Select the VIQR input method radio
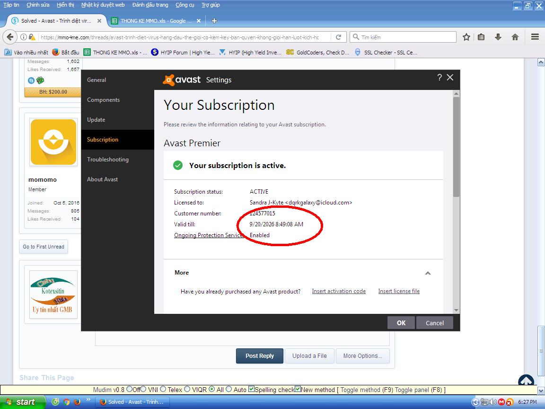 point(187,389)
